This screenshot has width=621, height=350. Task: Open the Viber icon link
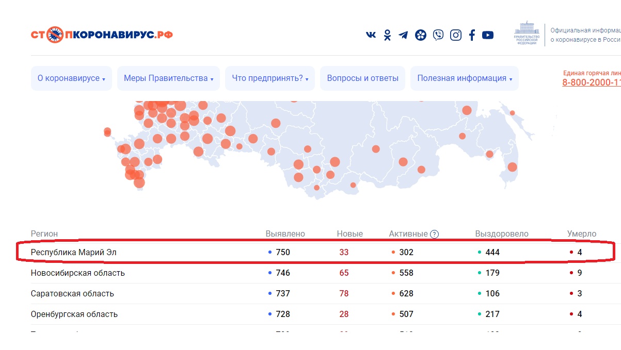pos(438,35)
